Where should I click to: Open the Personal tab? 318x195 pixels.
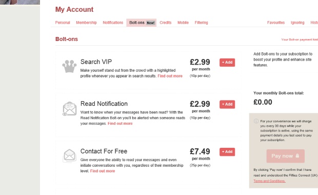coord(63,23)
